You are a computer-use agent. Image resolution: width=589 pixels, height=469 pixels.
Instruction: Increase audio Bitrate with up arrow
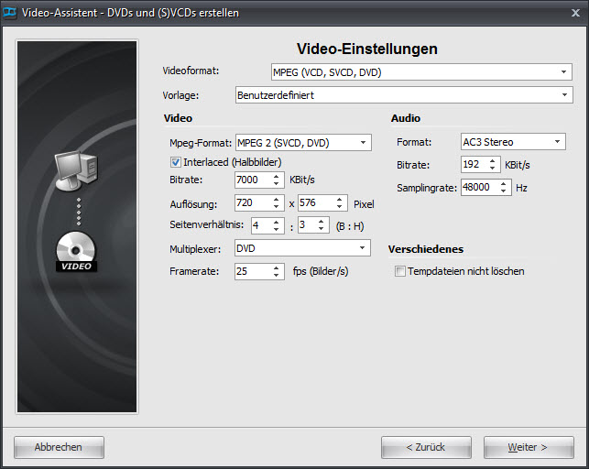(x=494, y=160)
